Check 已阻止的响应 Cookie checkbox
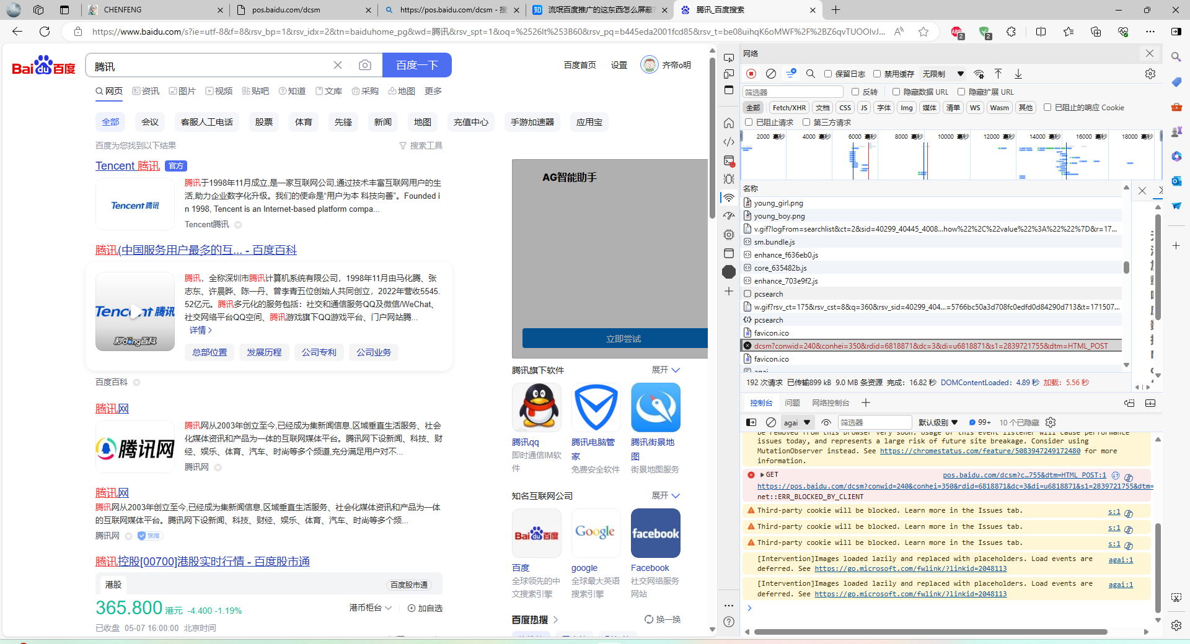1190x644 pixels. (x=1047, y=107)
